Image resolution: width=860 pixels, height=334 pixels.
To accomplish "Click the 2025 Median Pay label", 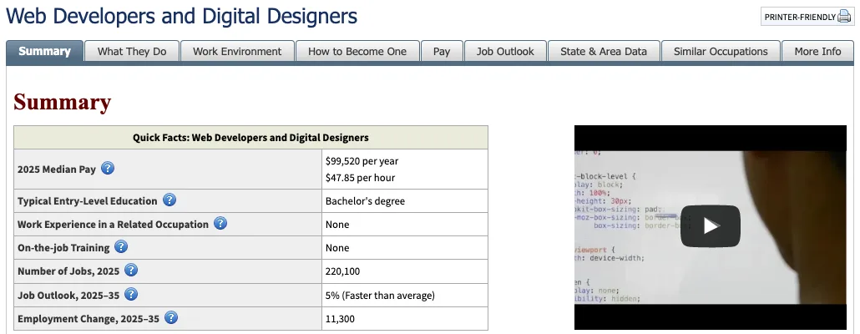I will (x=57, y=170).
